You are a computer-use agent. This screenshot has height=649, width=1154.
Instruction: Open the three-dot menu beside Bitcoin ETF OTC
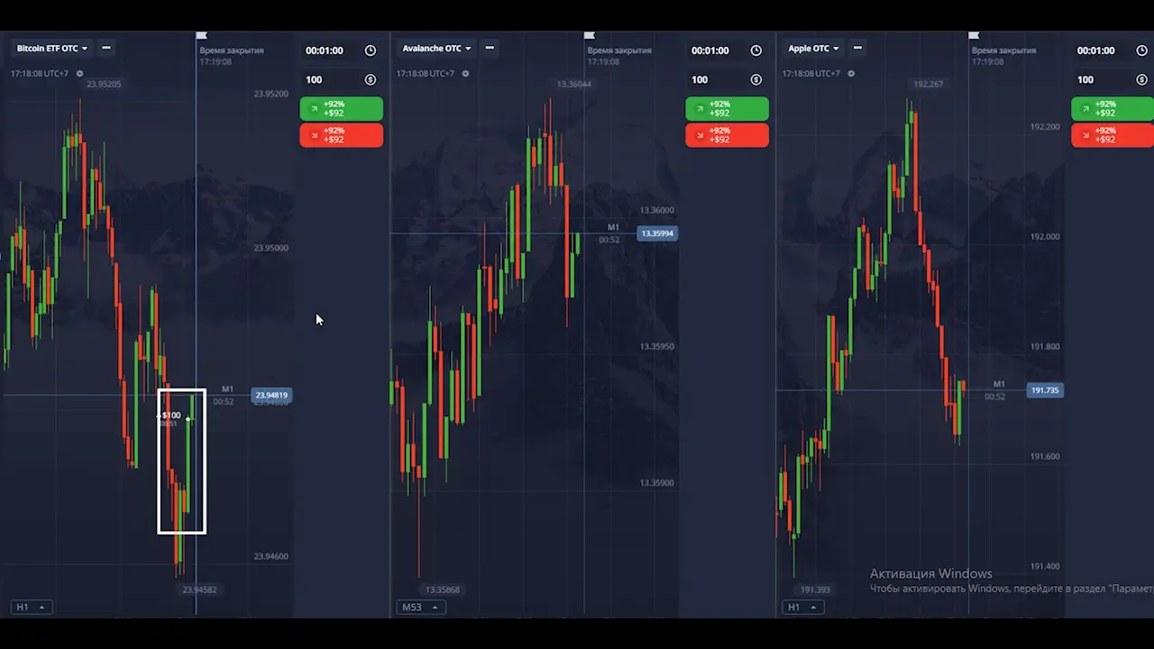[106, 48]
